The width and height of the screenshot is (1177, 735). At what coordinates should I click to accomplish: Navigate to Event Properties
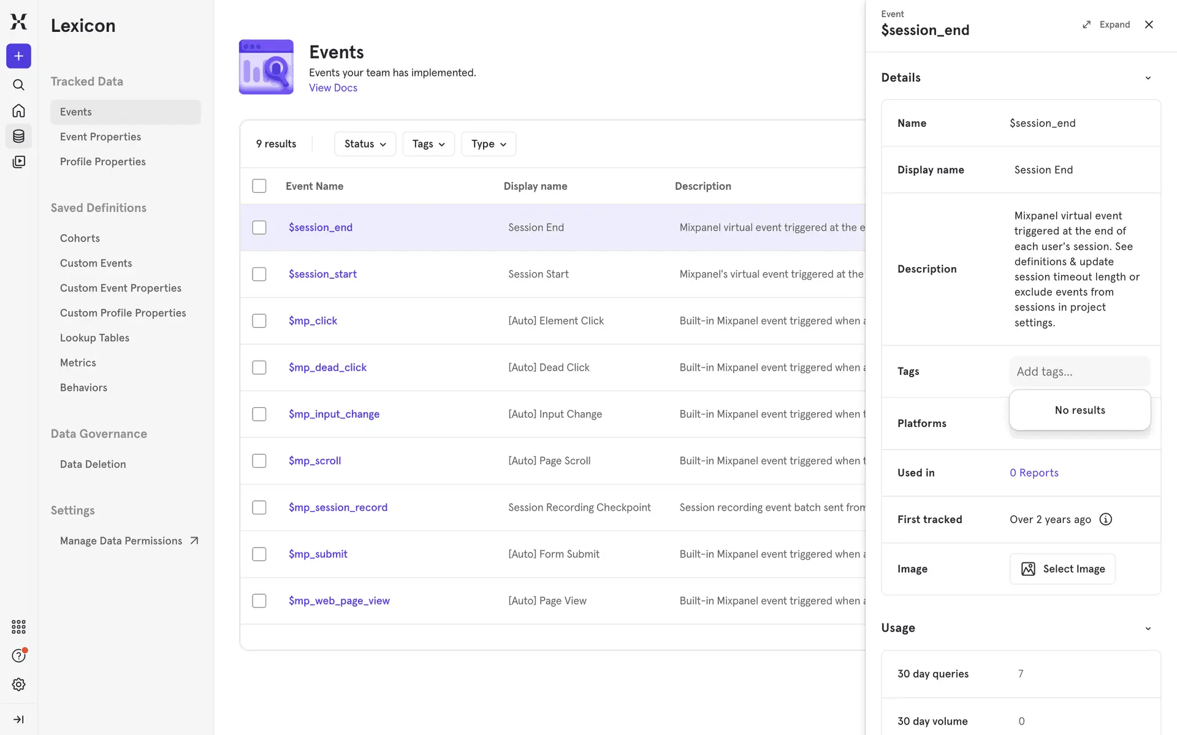[x=101, y=137]
